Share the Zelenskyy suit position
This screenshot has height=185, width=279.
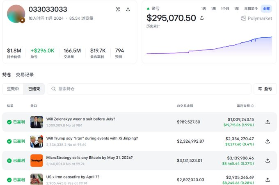pos(268,122)
